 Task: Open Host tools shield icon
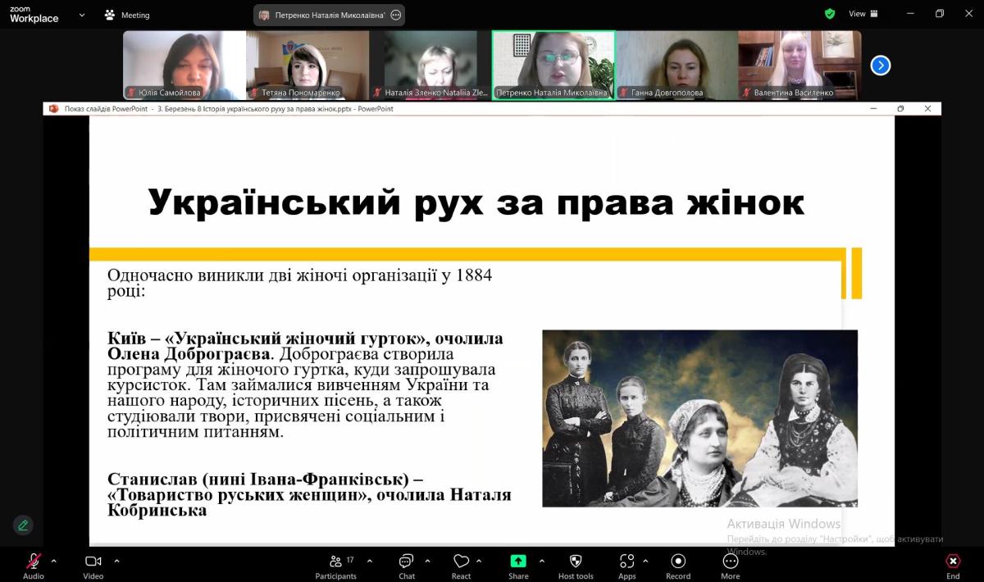tap(575, 562)
